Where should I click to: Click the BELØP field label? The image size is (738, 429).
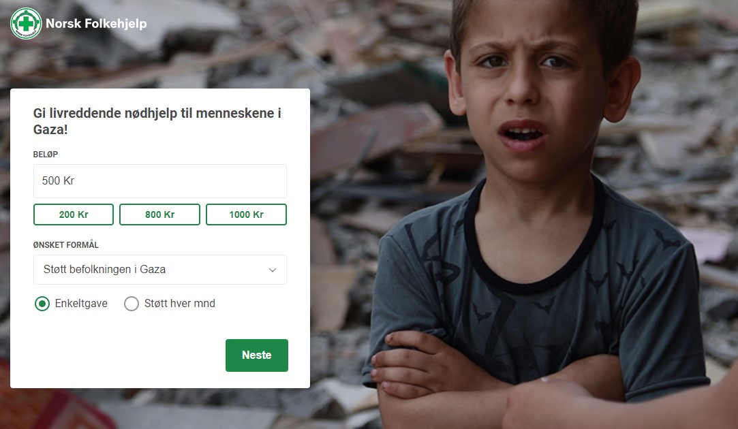(x=46, y=155)
